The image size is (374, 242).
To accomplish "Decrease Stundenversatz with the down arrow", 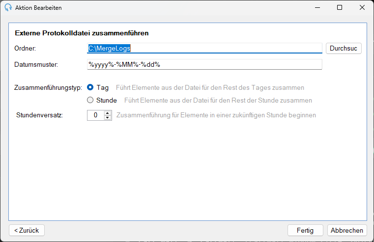I will click(108, 118).
